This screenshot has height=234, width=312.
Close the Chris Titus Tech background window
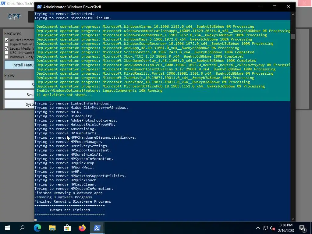pos(304,3)
